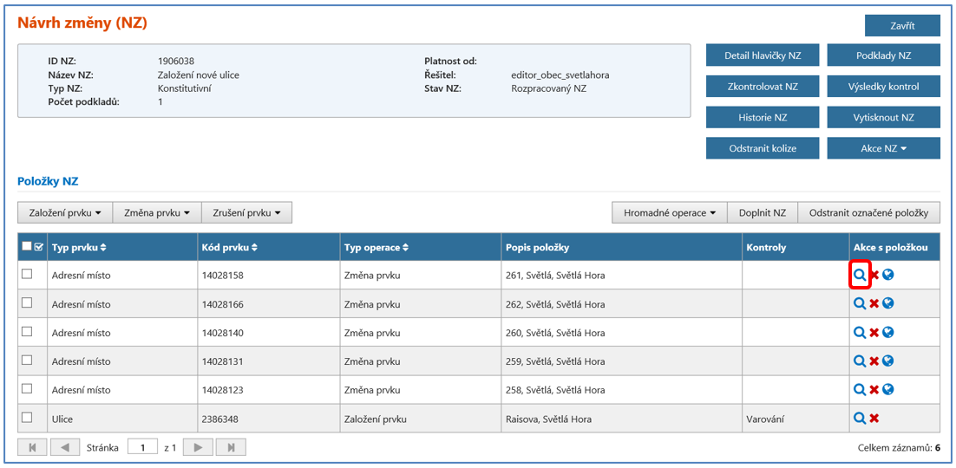Show item 14028140 on map globe icon
The image size is (956, 468).
888,333
